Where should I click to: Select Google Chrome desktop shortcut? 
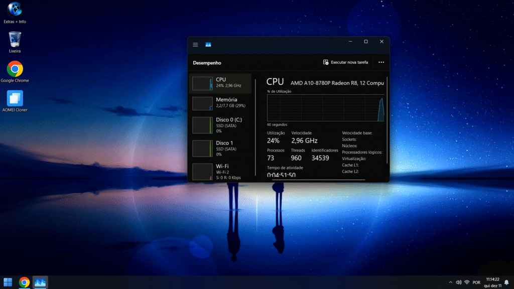coord(15,71)
